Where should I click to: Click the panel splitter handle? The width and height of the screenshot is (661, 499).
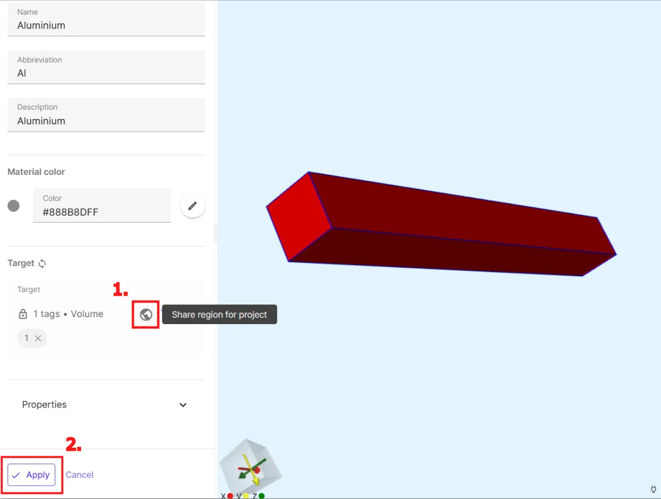pyautogui.click(x=216, y=233)
